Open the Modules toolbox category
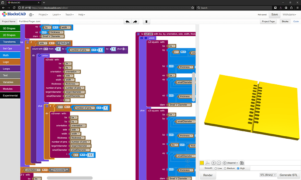301x180 pixels. point(10,89)
